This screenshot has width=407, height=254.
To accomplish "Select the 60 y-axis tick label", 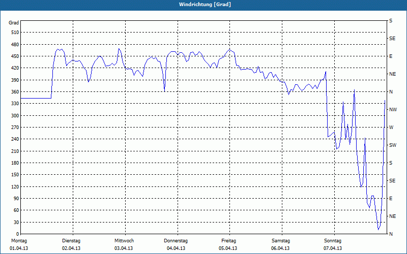I will tap(16, 210).
